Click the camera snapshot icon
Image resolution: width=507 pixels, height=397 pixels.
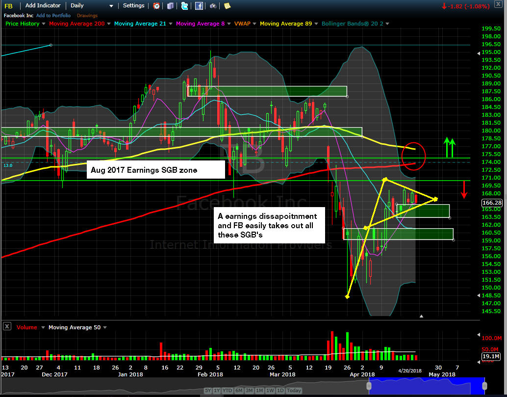tap(213, 6)
